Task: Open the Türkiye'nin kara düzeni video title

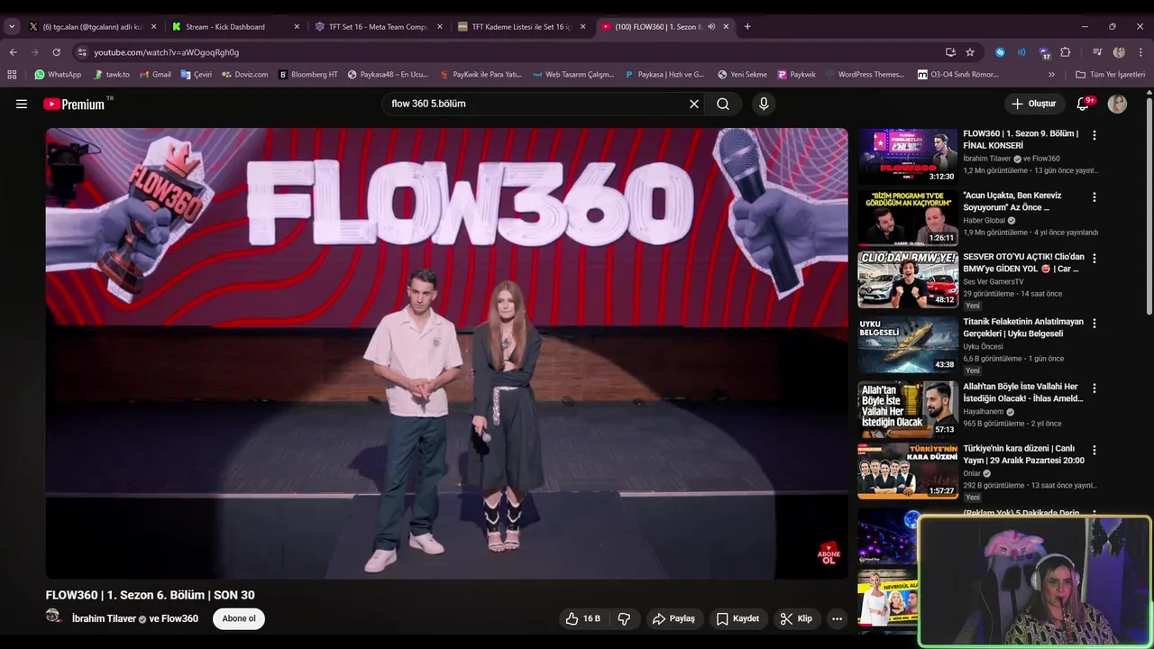Action: tap(1023, 454)
